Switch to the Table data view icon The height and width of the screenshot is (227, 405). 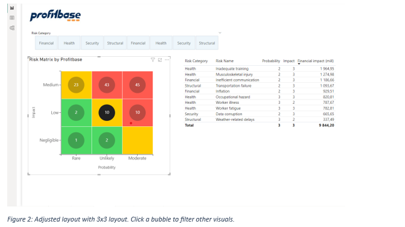tap(12, 18)
